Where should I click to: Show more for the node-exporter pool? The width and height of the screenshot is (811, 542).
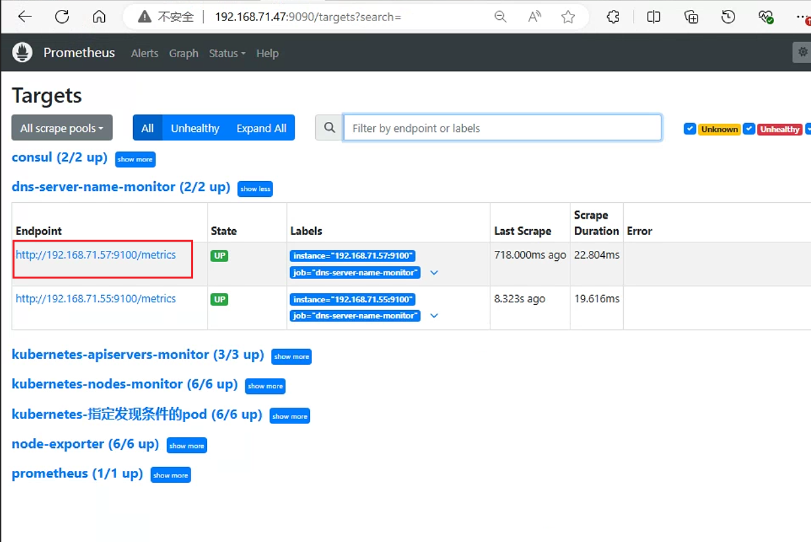187,446
